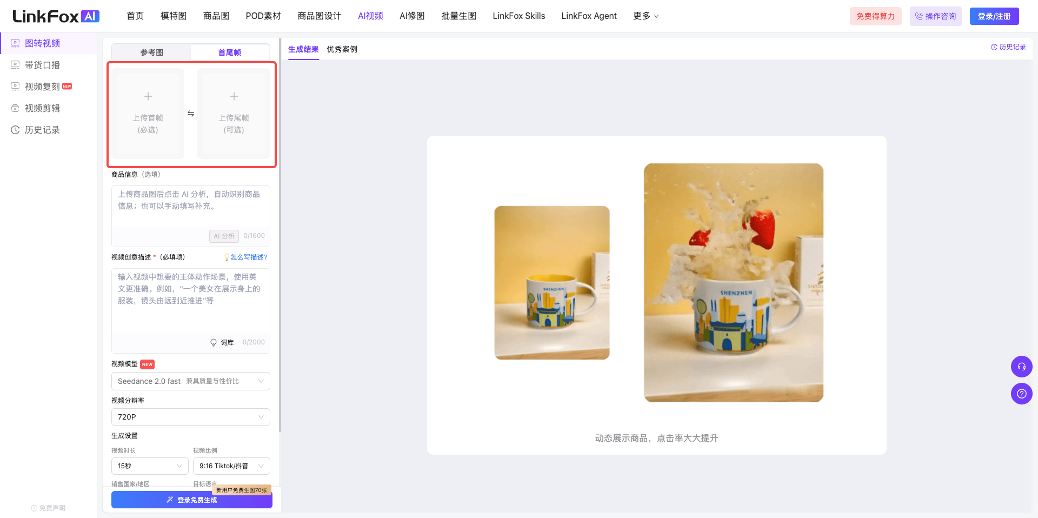The width and height of the screenshot is (1038, 518).
Task: Click the large splashing mug preview
Action: tap(734, 283)
